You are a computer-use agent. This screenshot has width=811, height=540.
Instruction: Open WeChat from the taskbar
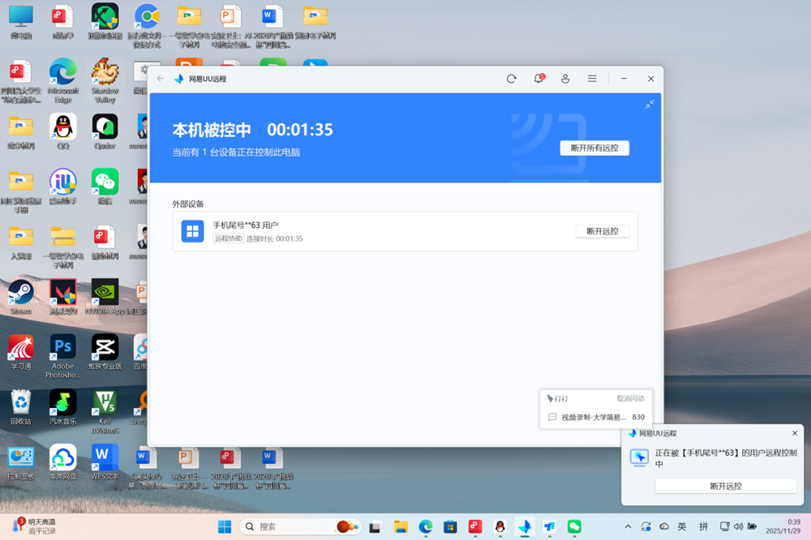tap(574, 526)
